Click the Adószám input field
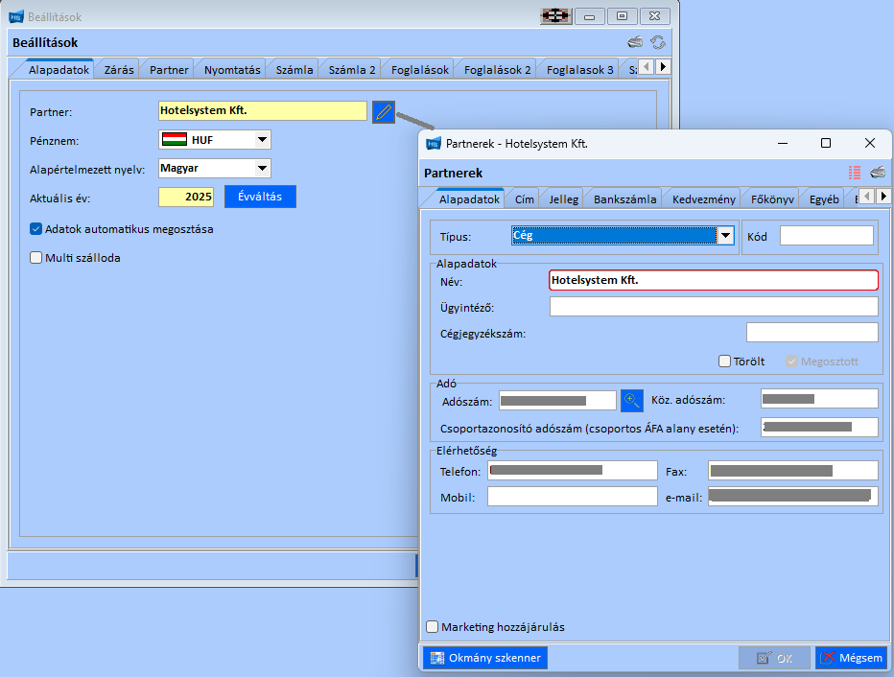Screen dimensions: 894x677 [557, 401]
